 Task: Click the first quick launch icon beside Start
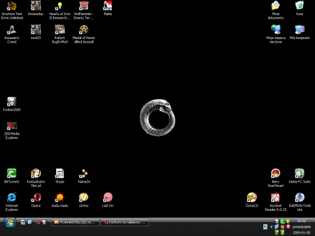tap(23, 222)
